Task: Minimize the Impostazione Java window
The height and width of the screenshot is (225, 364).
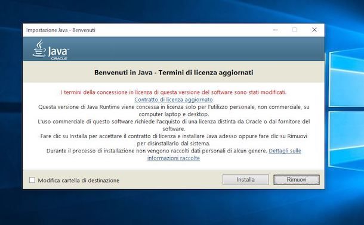Action: (275, 30)
